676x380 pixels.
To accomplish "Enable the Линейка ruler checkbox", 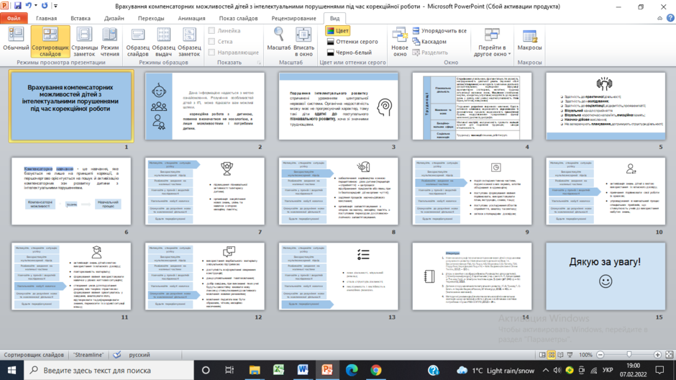I will pyautogui.click(x=211, y=31).
